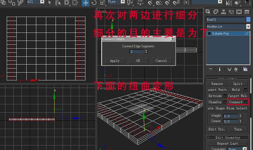Switch to the Motion panel tab
253x150 pixels.
coord(231,12)
